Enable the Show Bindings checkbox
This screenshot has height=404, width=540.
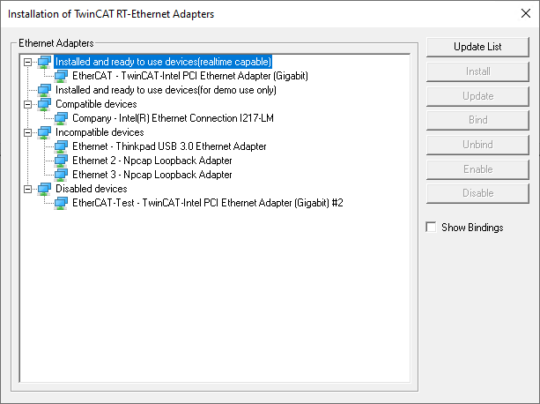431,228
